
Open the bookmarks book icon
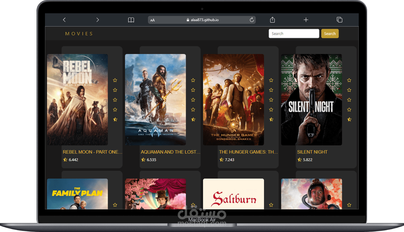131,20
